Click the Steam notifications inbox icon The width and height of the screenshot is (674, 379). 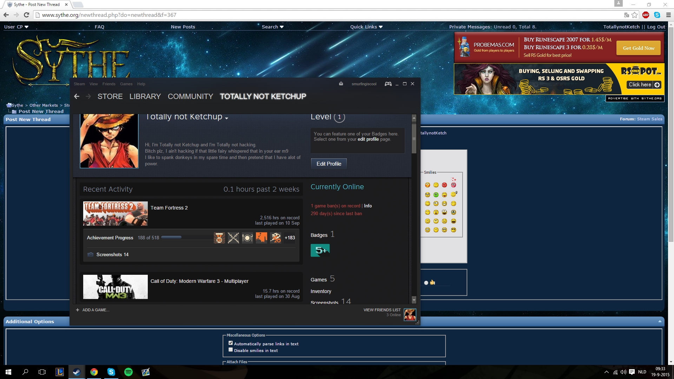[x=341, y=84]
